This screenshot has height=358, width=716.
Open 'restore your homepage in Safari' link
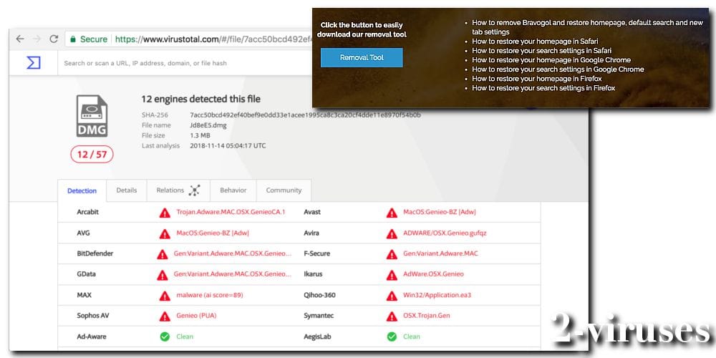535,41
